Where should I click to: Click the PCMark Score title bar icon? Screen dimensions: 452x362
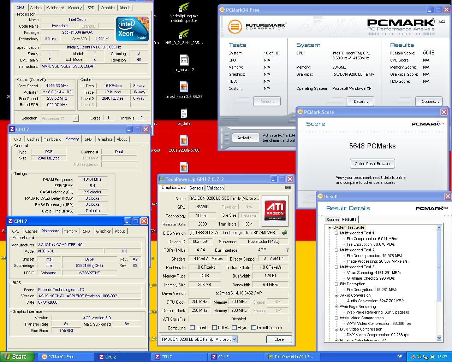[x=300, y=112]
